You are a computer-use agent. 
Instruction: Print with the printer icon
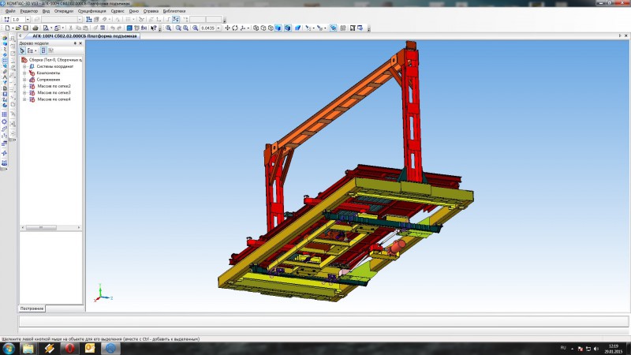pyautogui.click(x=35, y=28)
